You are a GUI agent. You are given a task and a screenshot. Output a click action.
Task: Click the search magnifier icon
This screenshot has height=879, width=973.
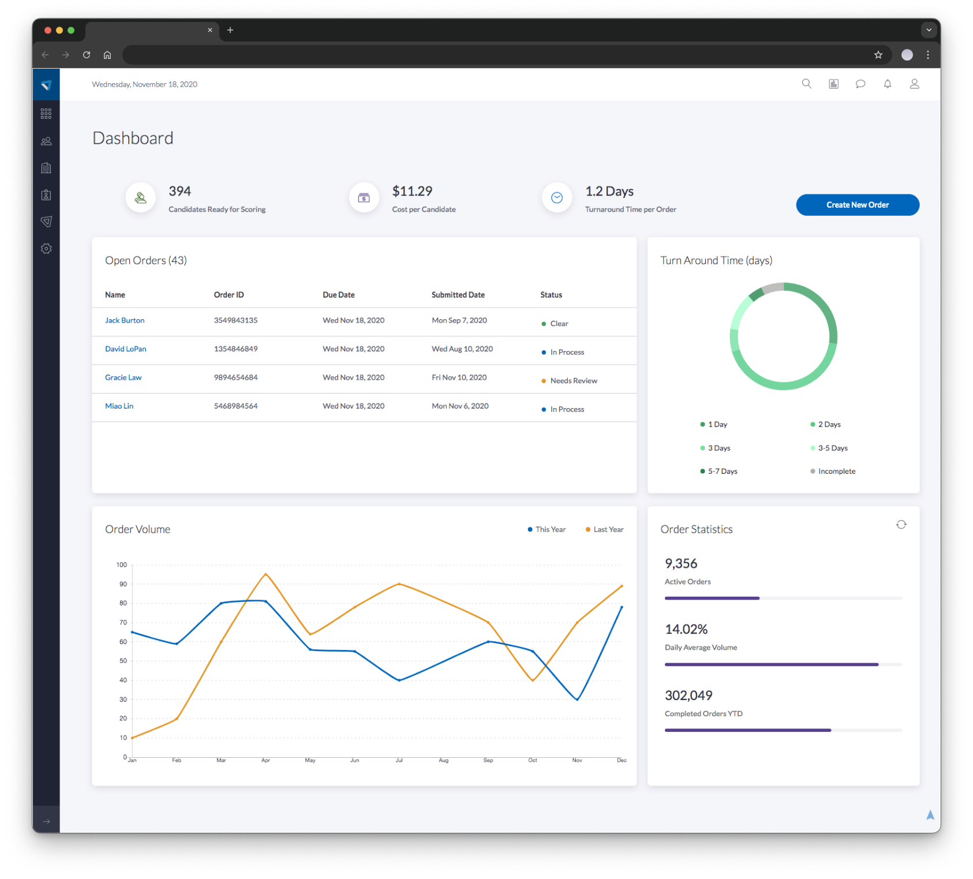click(x=807, y=84)
